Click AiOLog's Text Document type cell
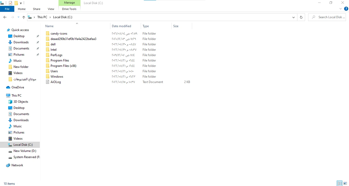Image resolution: width=349 pixels, height=186 pixels. pos(153,82)
